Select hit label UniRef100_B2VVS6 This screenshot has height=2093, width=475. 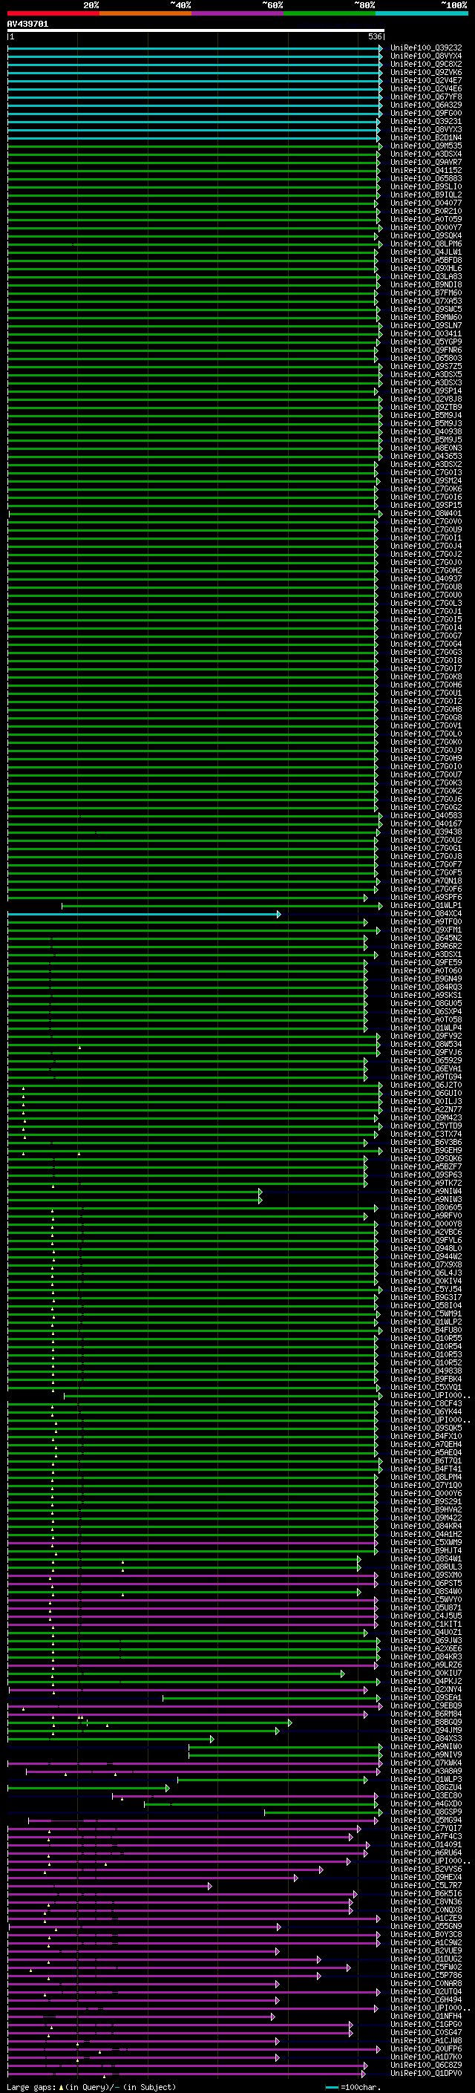point(426,1869)
